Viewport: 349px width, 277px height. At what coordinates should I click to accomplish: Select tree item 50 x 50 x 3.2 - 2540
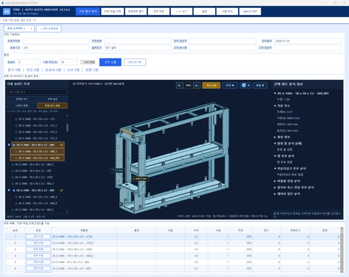pyautogui.click(x=32, y=177)
